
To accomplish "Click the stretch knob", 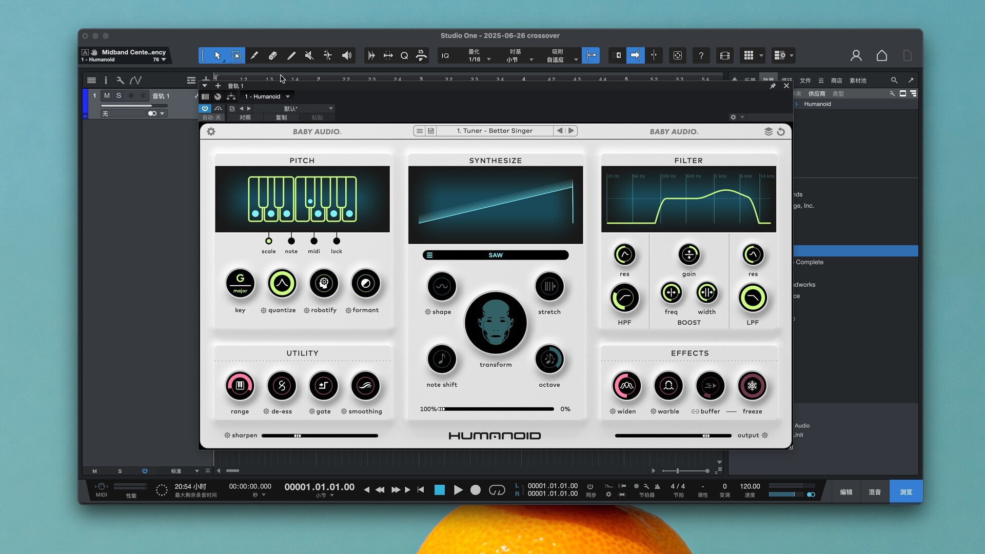I will point(549,286).
